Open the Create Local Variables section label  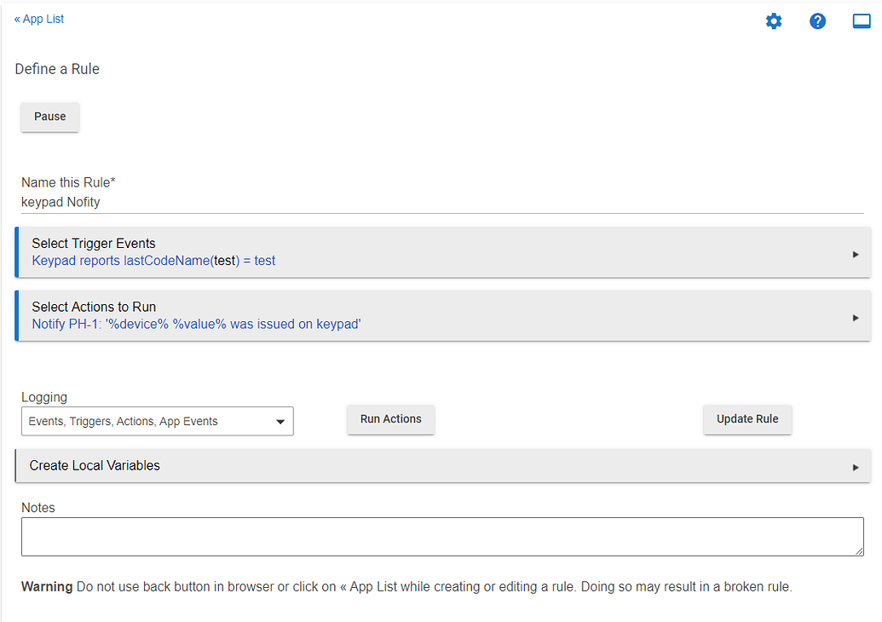click(x=95, y=466)
